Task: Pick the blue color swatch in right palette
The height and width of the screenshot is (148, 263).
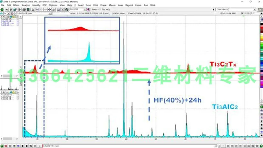Action: (x=261, y=63)
